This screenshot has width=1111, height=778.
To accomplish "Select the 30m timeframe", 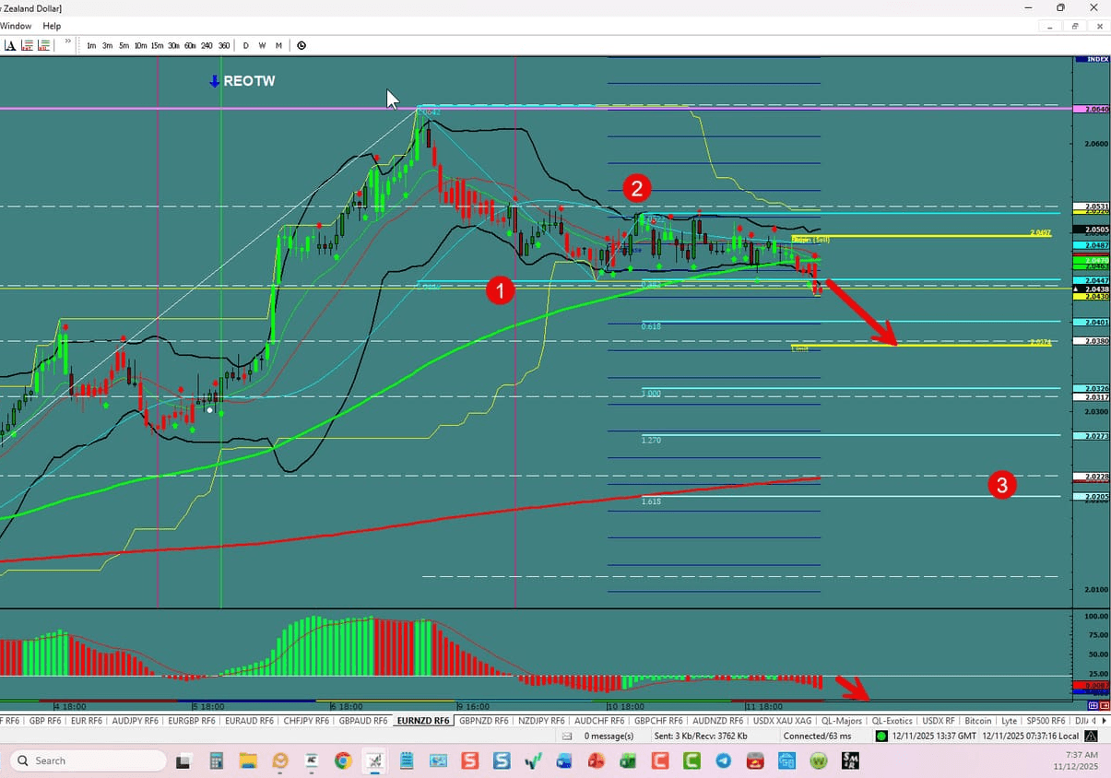I will coord(173,44).
